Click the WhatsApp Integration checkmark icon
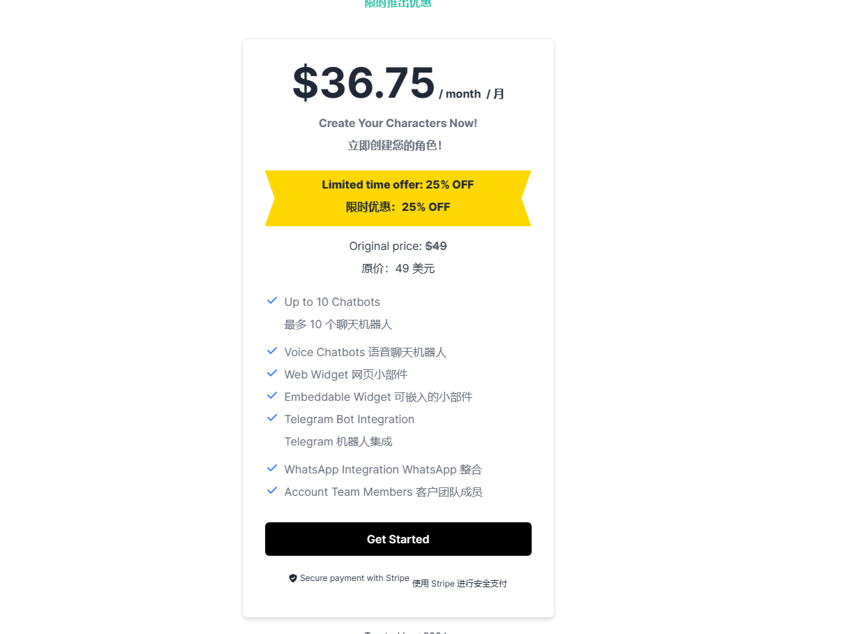This screenshot has height=634, width=868. pos(272,469)
